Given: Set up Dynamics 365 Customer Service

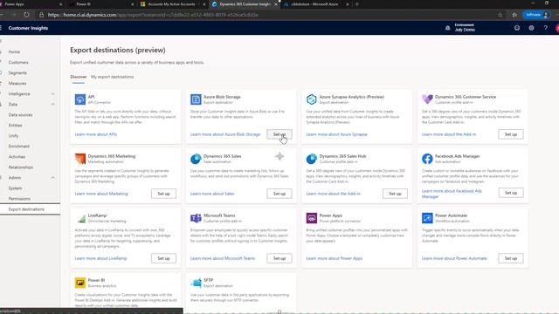Looking at the screenshot, I should pos(511,134).
